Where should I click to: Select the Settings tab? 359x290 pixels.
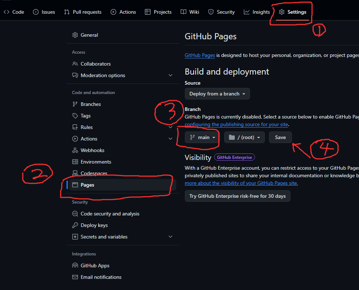click(293, 12)
